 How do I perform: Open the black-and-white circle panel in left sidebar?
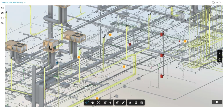pyautogui.click(x=2, y=13)
